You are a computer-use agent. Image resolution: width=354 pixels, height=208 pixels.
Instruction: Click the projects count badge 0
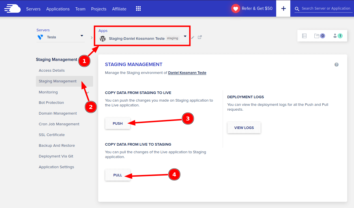pyautogui.click(x=323, y=36)
